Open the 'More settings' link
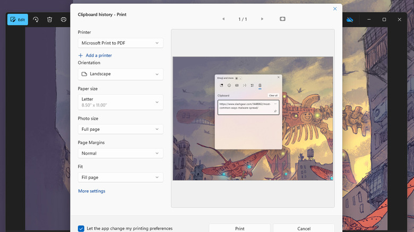414x232 pixels. pyautogui.click(x=92, y=191)
